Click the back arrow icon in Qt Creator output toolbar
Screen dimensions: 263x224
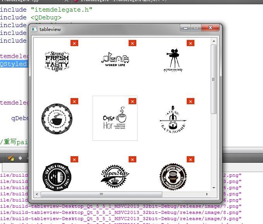[20, 158]
